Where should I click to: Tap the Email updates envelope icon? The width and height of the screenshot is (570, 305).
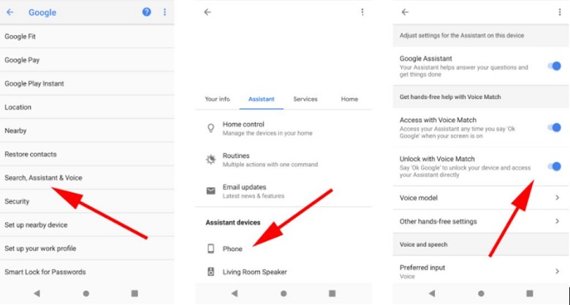(210, 191)
